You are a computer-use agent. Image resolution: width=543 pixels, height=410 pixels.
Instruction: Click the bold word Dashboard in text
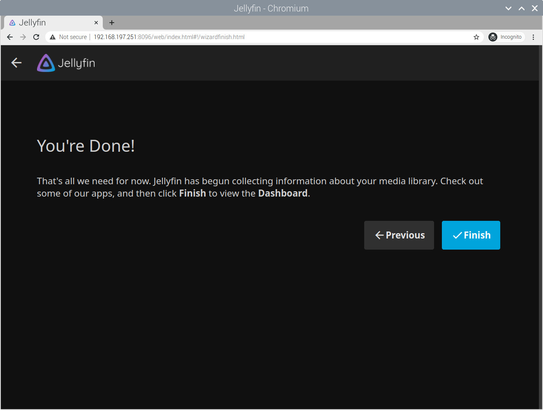click(x=283, y=193)
